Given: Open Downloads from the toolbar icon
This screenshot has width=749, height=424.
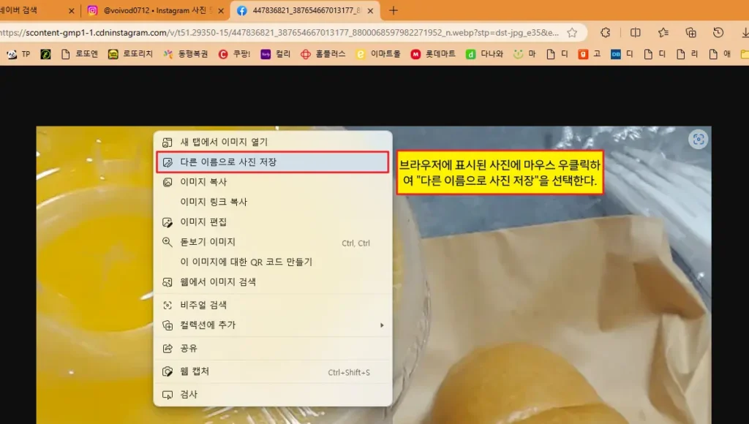Looking at the screenshot, I should (745, 33).
